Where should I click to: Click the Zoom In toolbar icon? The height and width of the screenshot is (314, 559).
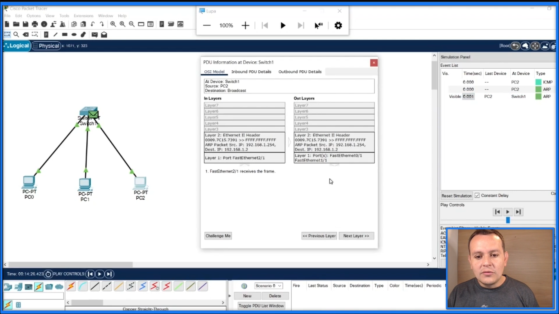coord(113,25)
